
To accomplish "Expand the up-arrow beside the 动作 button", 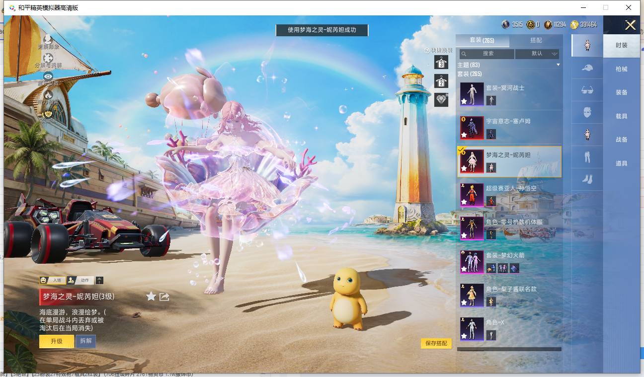I will point(99,281).
